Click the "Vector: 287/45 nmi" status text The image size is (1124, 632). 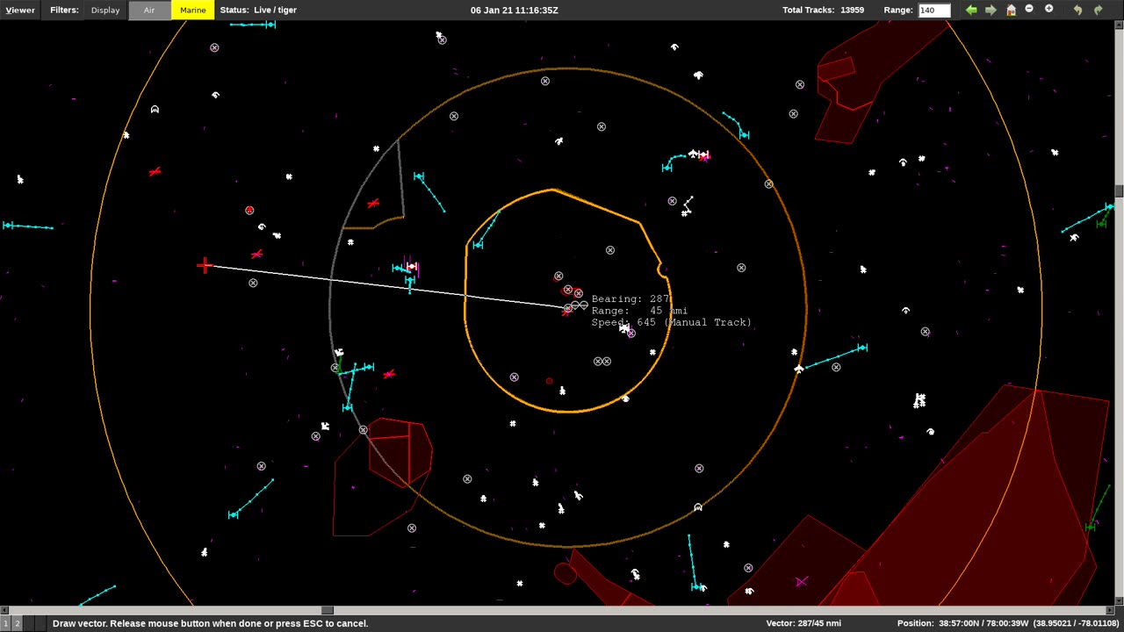click(x=803, y=623)
